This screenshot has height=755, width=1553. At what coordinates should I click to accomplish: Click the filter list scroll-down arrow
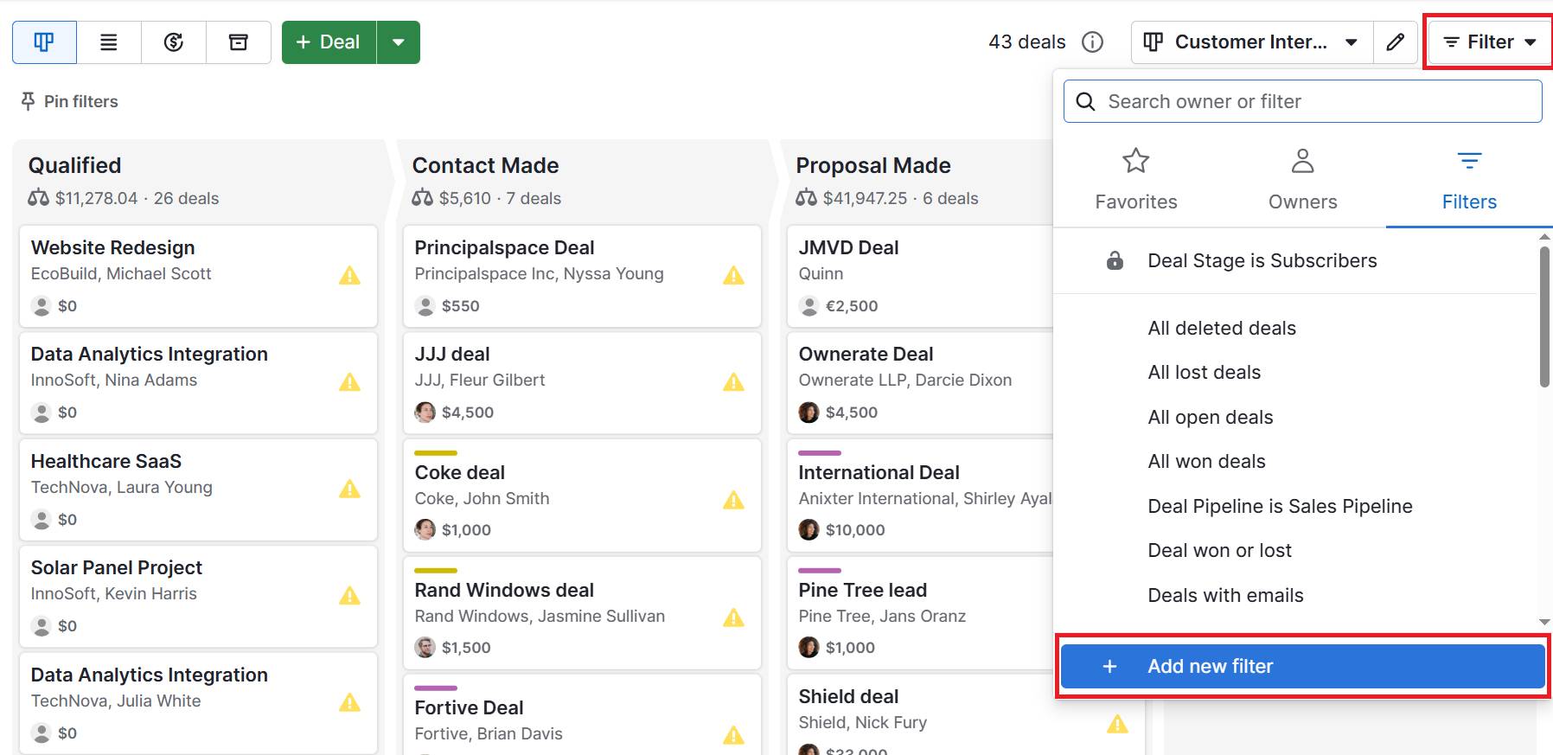(x=1544, y=622)
